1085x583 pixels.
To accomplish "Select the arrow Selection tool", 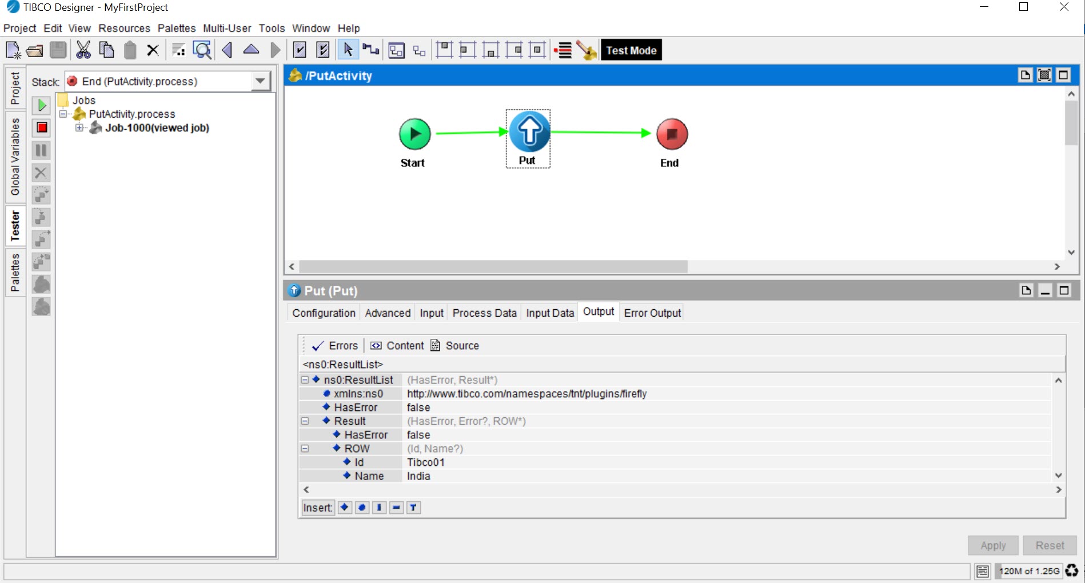I will (x=348, y=50).
